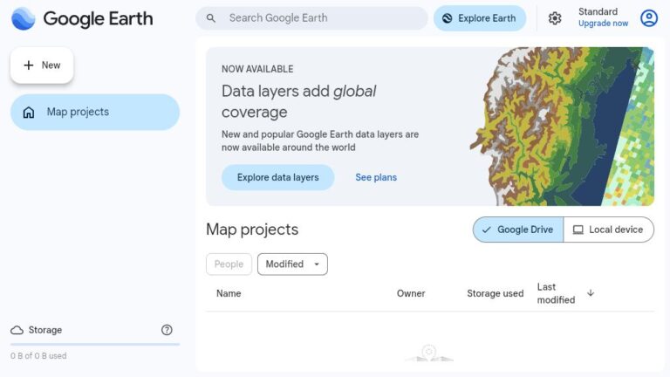Click the Map projects section heading

(252, 230)
